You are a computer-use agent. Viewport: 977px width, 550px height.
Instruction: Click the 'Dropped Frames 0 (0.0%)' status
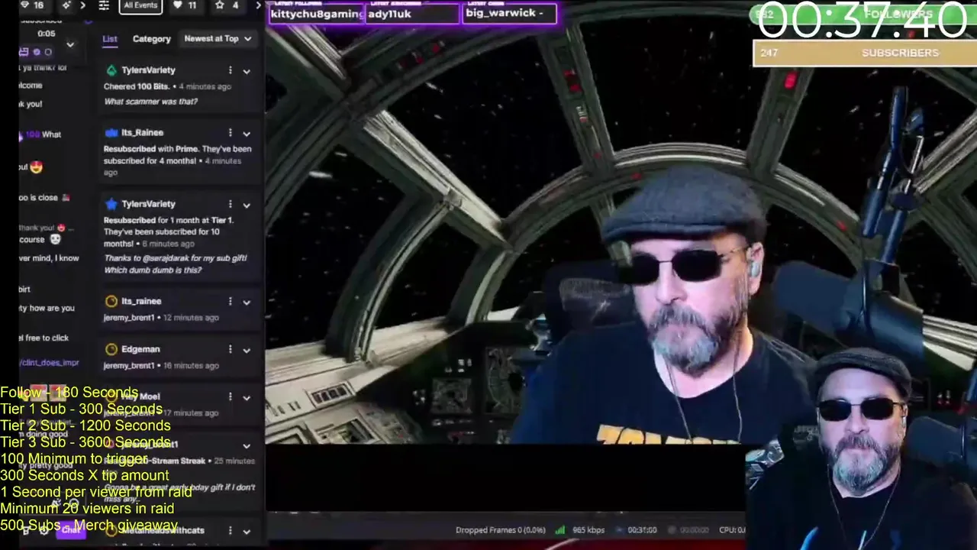pyautogui.click(x=501, y=529)
